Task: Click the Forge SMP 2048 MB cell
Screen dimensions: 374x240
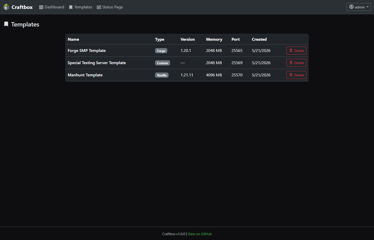Action: 214,51
